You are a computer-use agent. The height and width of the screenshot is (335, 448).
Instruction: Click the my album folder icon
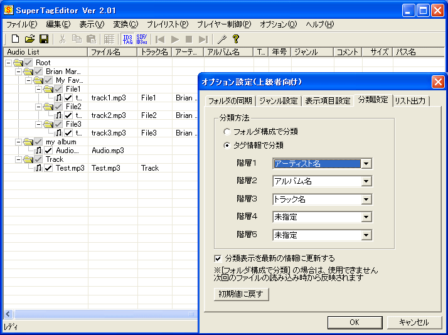click(28, 142)
